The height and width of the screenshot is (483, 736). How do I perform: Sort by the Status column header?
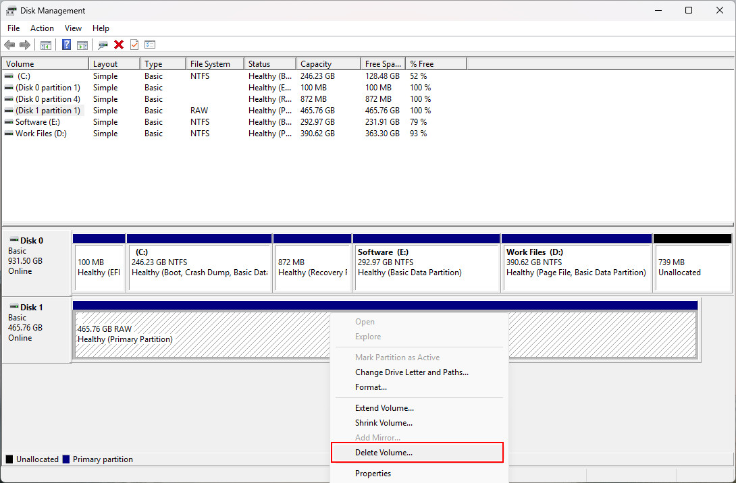pyautogui.click(x=270, y=64)
